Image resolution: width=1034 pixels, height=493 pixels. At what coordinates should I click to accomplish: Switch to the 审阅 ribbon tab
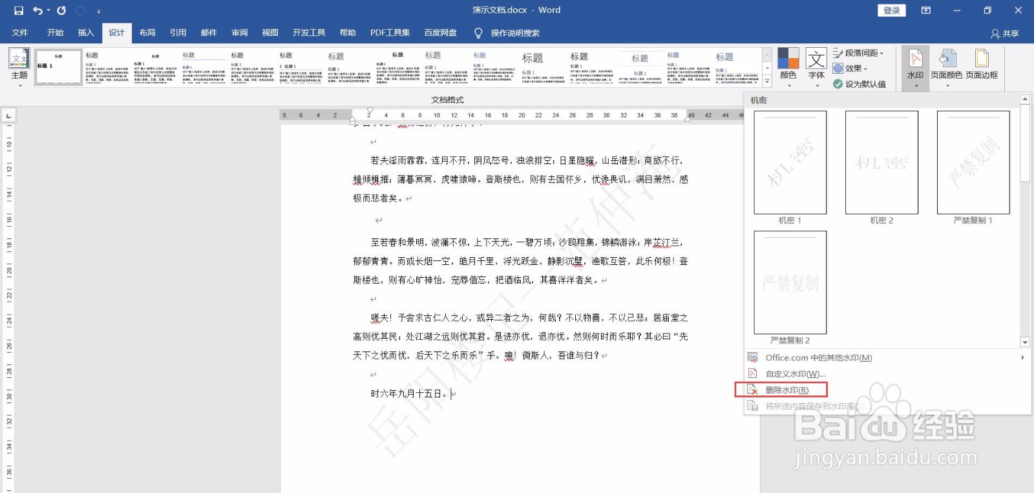[240, 33]
